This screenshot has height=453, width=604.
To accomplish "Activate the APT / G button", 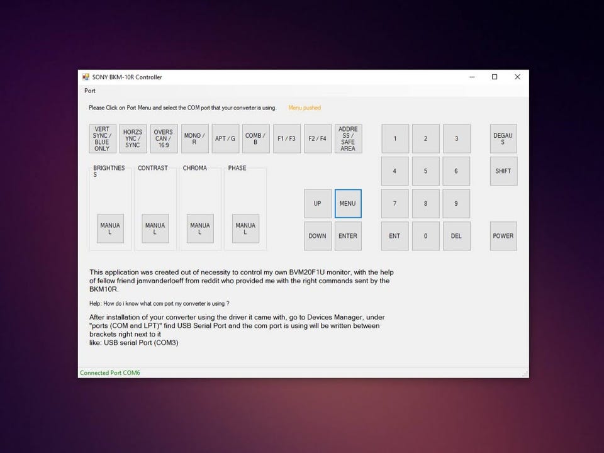I will (225, 138).
